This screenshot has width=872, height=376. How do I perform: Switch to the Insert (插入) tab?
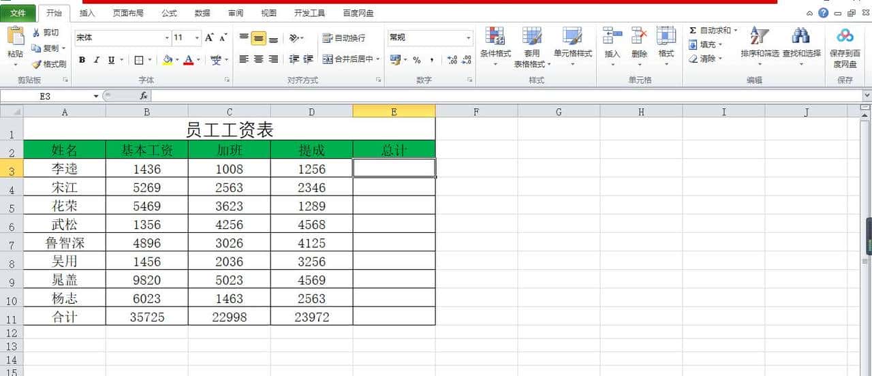[88, 13]
